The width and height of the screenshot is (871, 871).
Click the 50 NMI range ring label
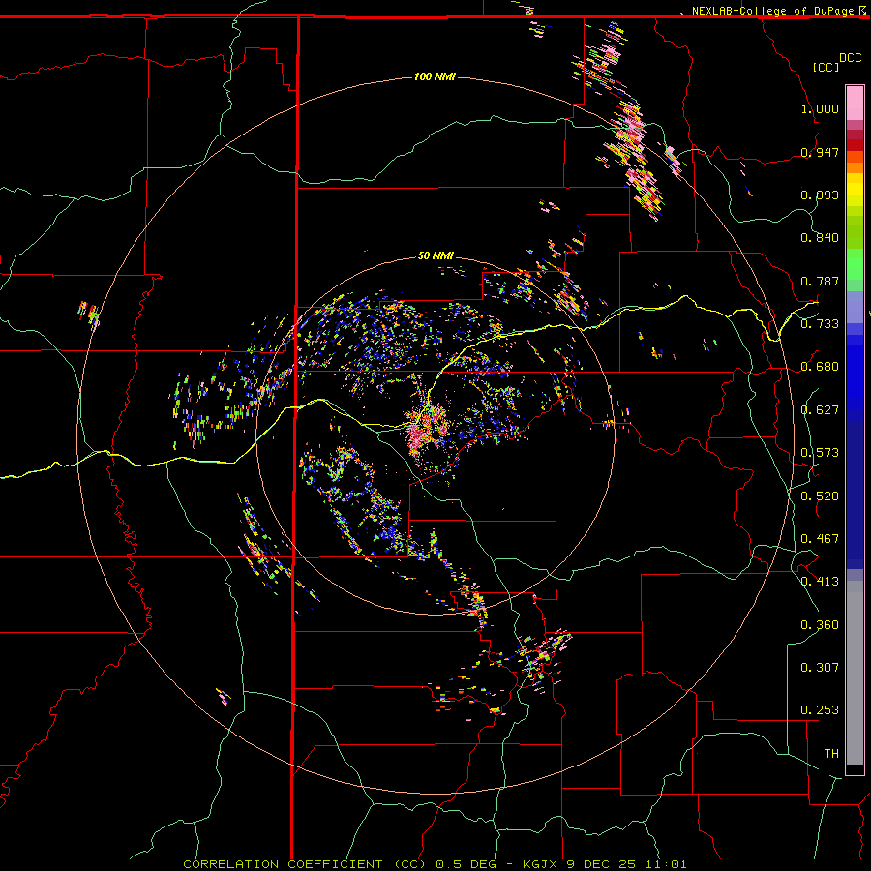tap(435, 256)
